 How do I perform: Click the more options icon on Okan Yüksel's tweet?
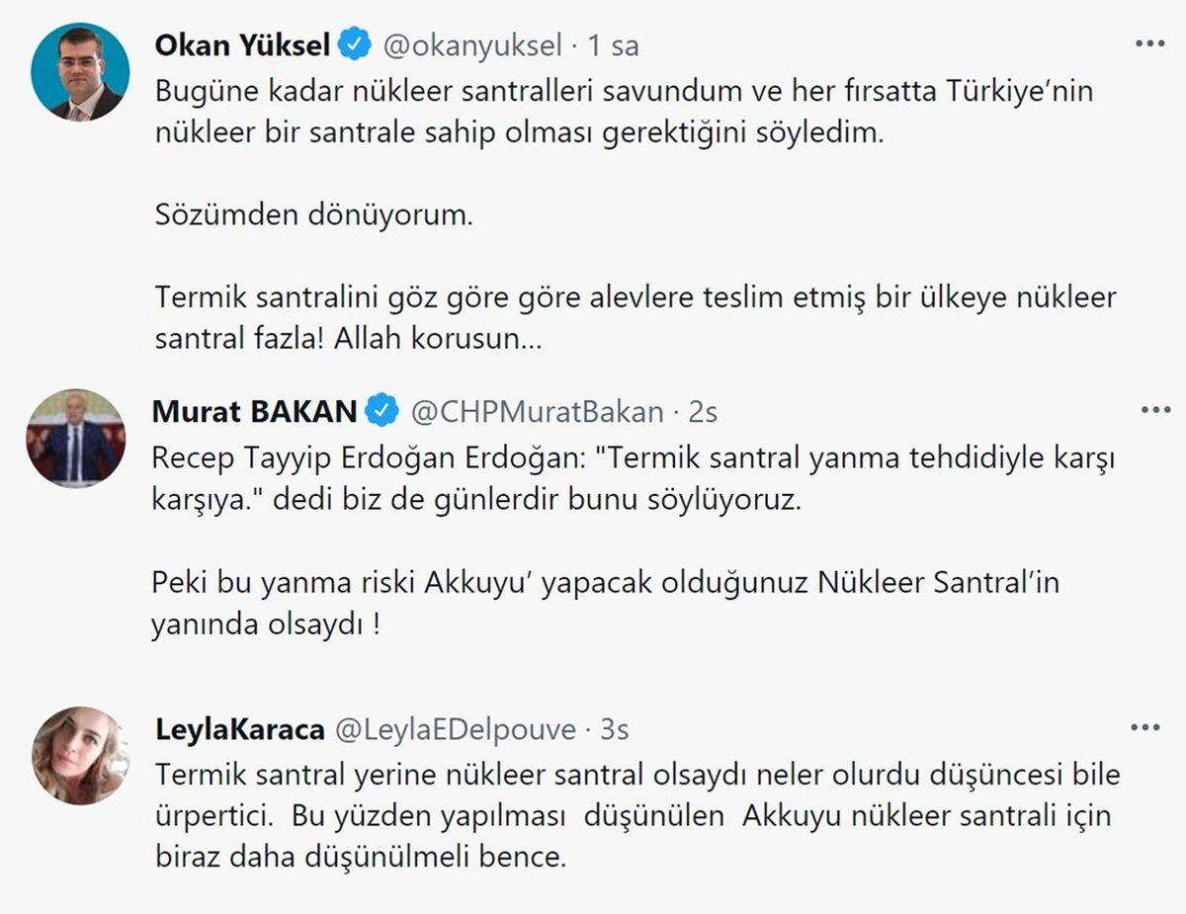tap(1149, 43)
